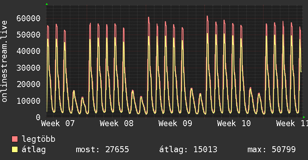Click the 0 y-axis label
Viewport: 308px width, 160px height.
[38, 117]
